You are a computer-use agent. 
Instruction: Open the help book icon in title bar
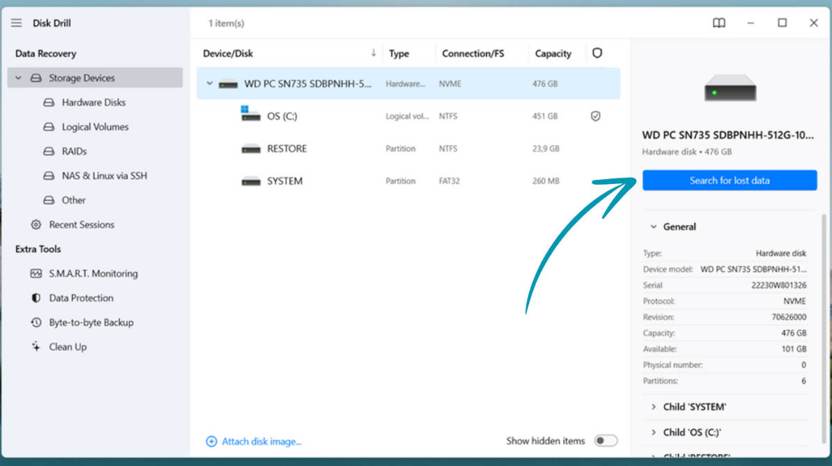point(719,23)
